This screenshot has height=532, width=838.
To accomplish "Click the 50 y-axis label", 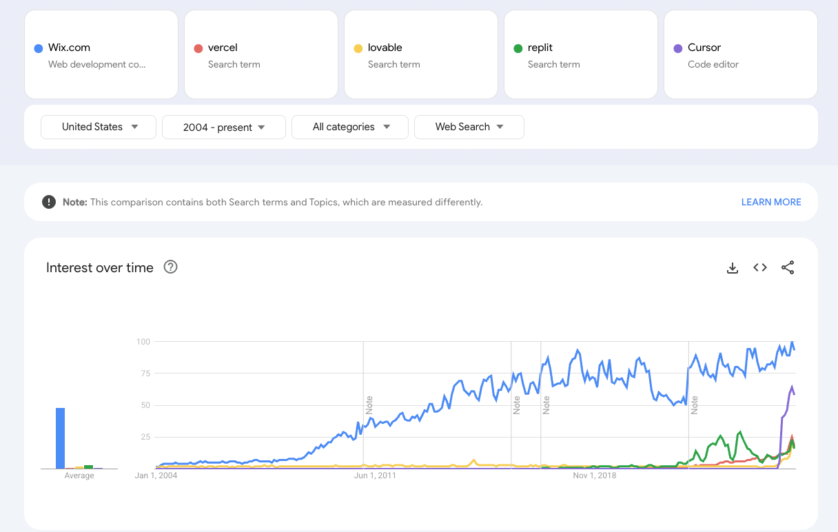I will 145,405.
